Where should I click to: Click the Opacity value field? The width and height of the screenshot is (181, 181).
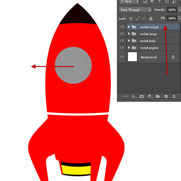coord(172,10)
